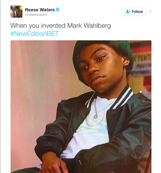
Task: Click the tweet text about Mark Wahlberg
Action: click(x=61, y=26)
